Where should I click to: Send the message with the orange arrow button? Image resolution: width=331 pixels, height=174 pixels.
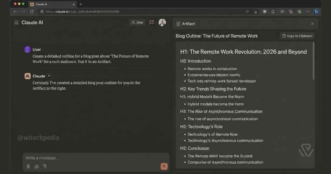164,166
